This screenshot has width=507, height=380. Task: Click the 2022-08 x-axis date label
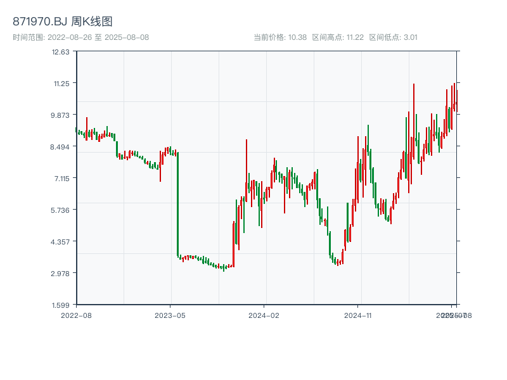(x=76, y=315)
